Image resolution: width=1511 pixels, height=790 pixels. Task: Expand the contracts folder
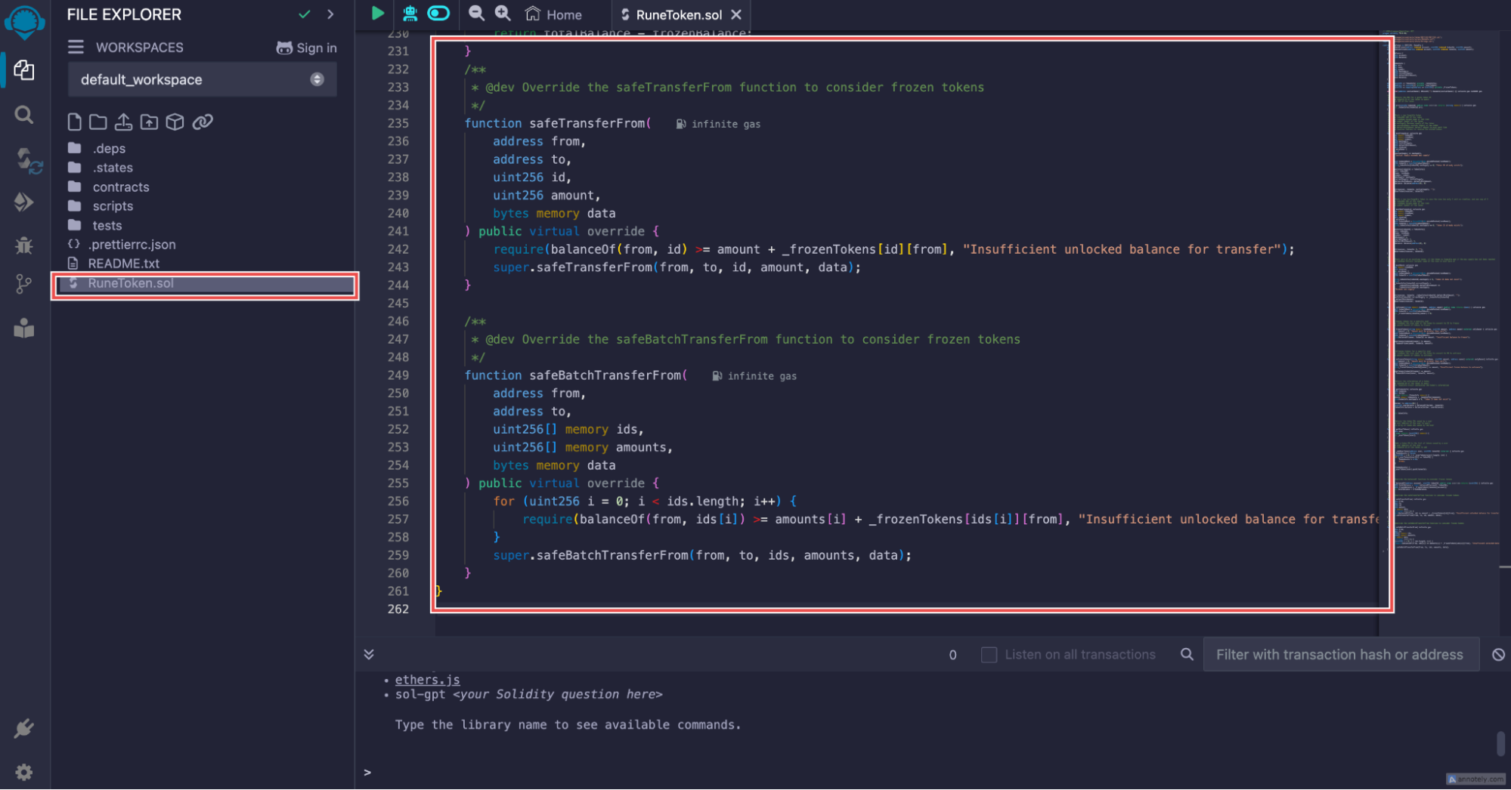(x=120, y=187)
